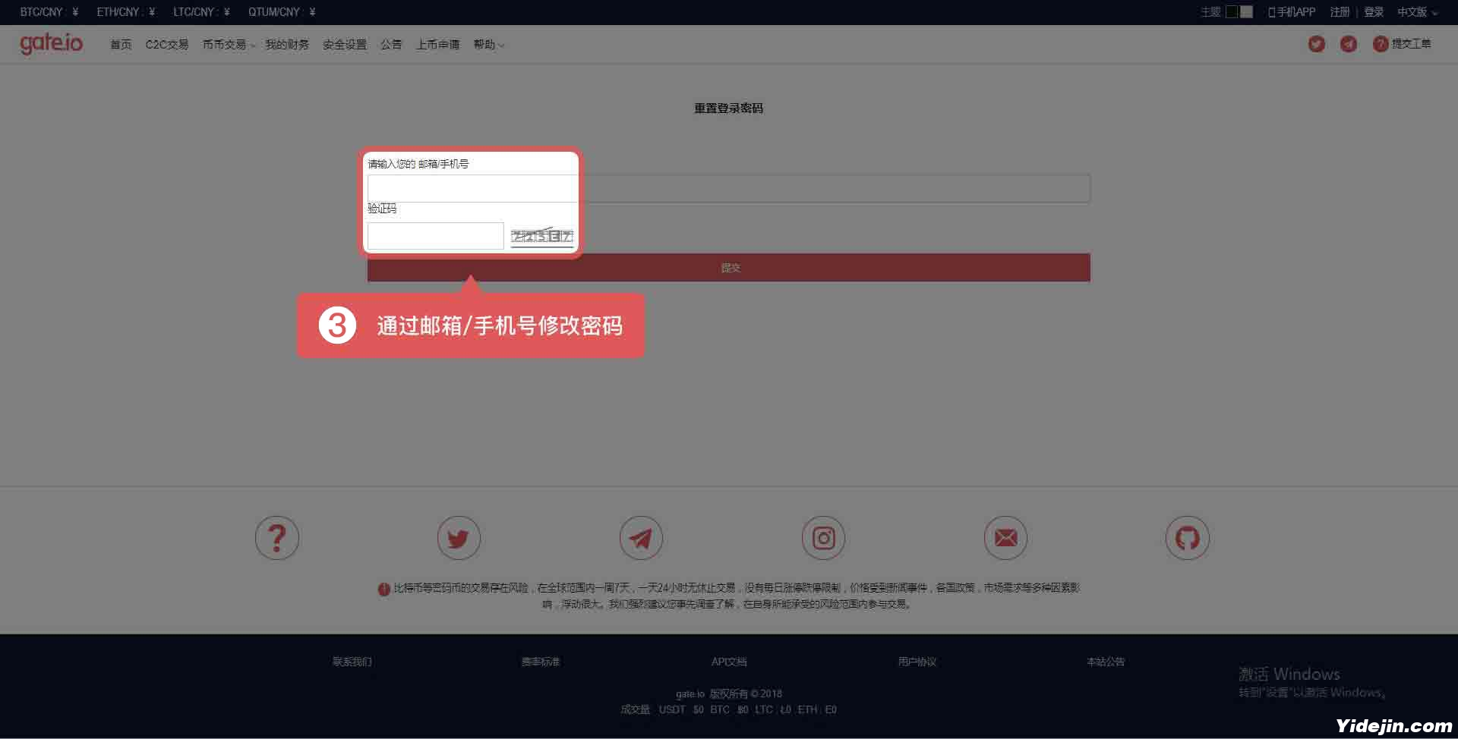1458x739 pixels.
Task: Open the Instagram footer icon
Action: (x=823, y=538)
